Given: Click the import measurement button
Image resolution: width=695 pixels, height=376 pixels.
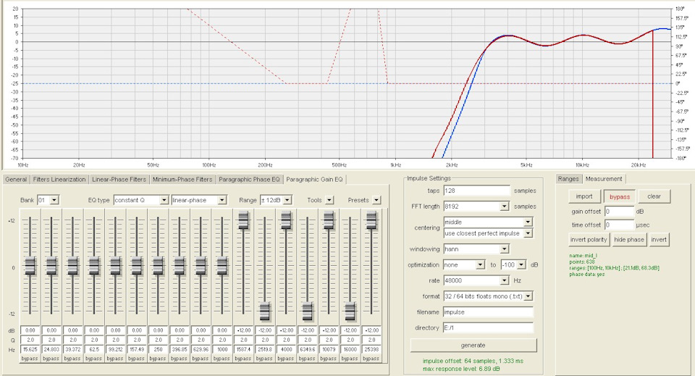Looking at the screenshot, I should tap(584, 196).
